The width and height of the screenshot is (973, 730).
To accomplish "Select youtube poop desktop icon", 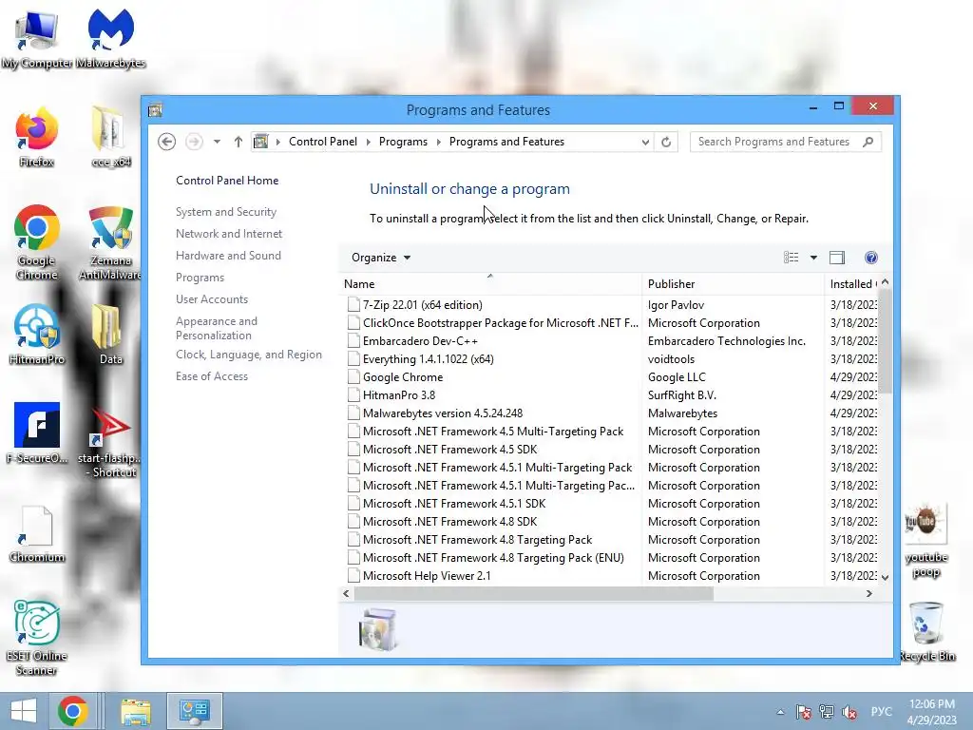I will click(x=925, y=541).
